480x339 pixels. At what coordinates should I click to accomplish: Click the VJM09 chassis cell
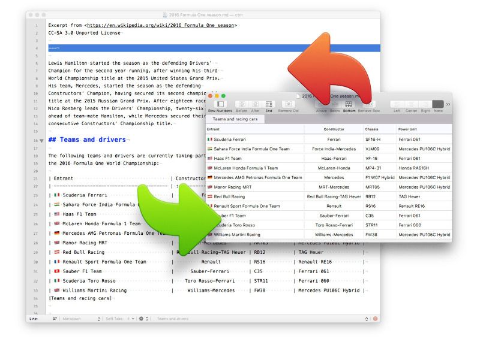point(380,149)
